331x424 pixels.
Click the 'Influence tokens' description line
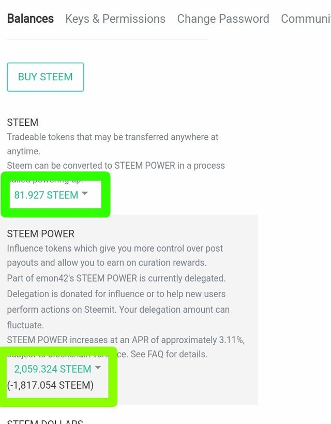[115, 248]
